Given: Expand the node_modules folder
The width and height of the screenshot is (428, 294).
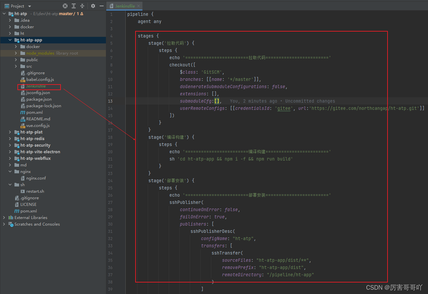Looking at the screenshot, I should click(16, 53).
